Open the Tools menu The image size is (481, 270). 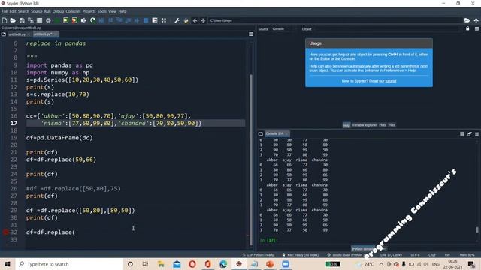point(102,11)
